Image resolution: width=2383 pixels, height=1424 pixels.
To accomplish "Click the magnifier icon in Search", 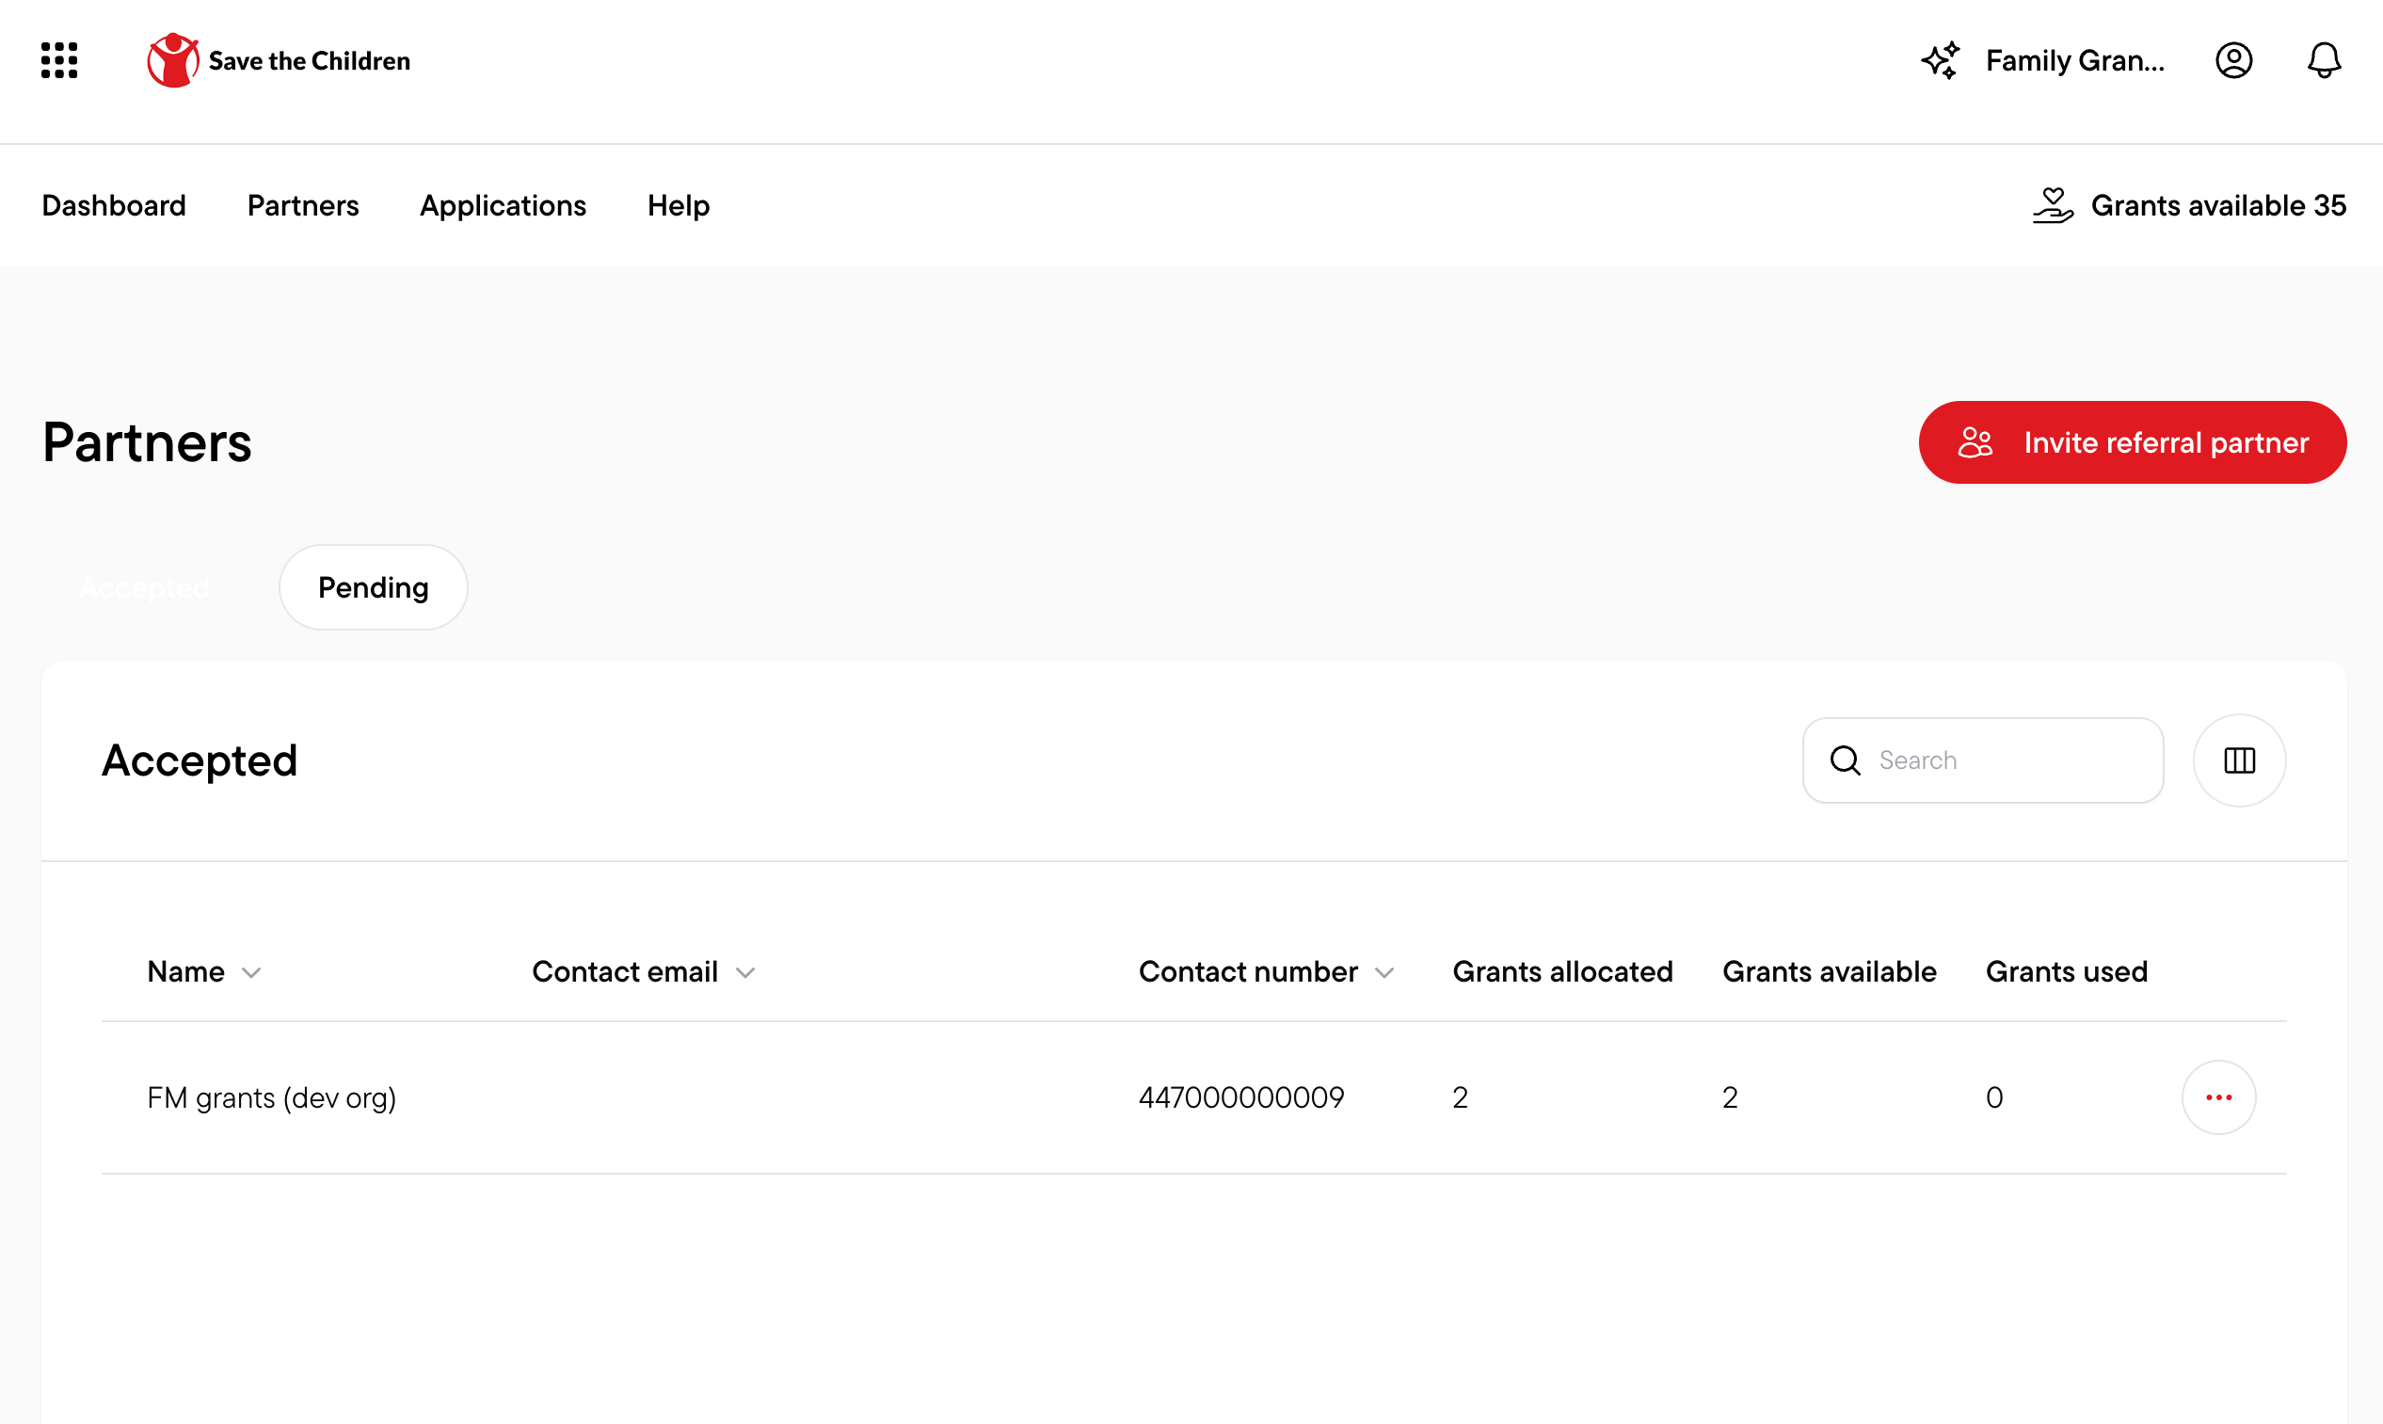I will coord(1845,760).
